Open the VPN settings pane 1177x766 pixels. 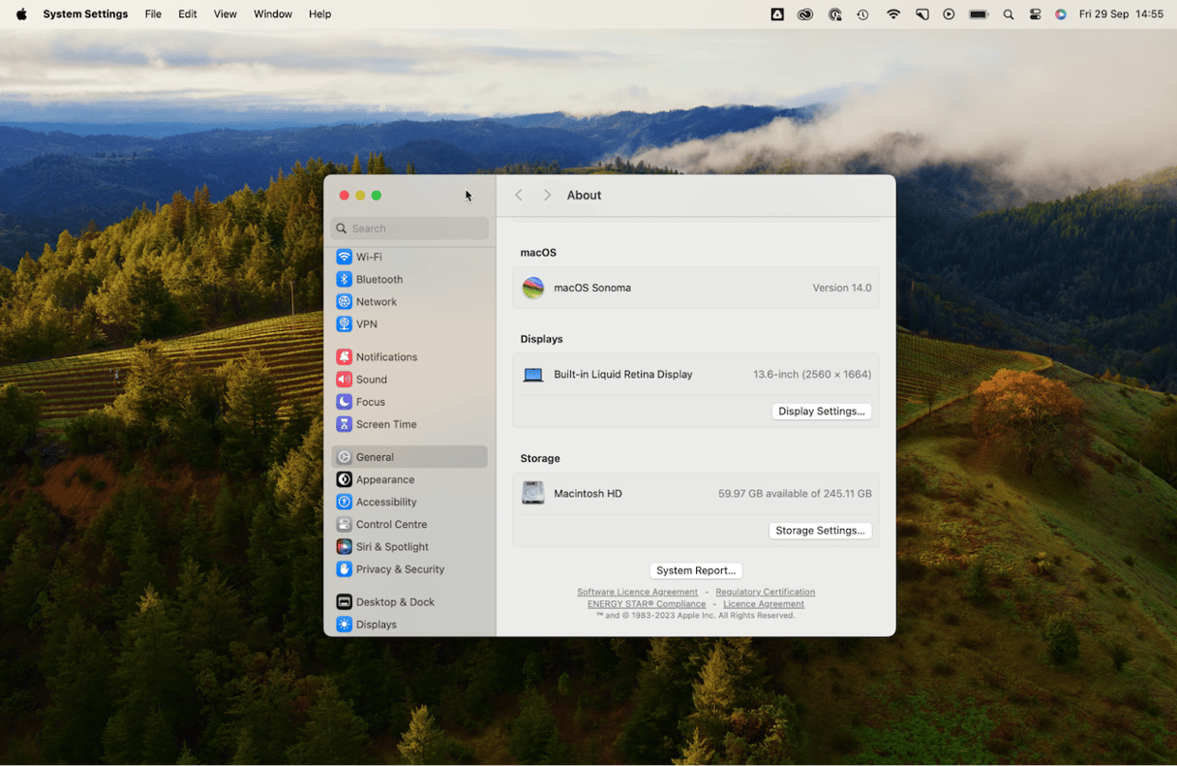[366, 324]
